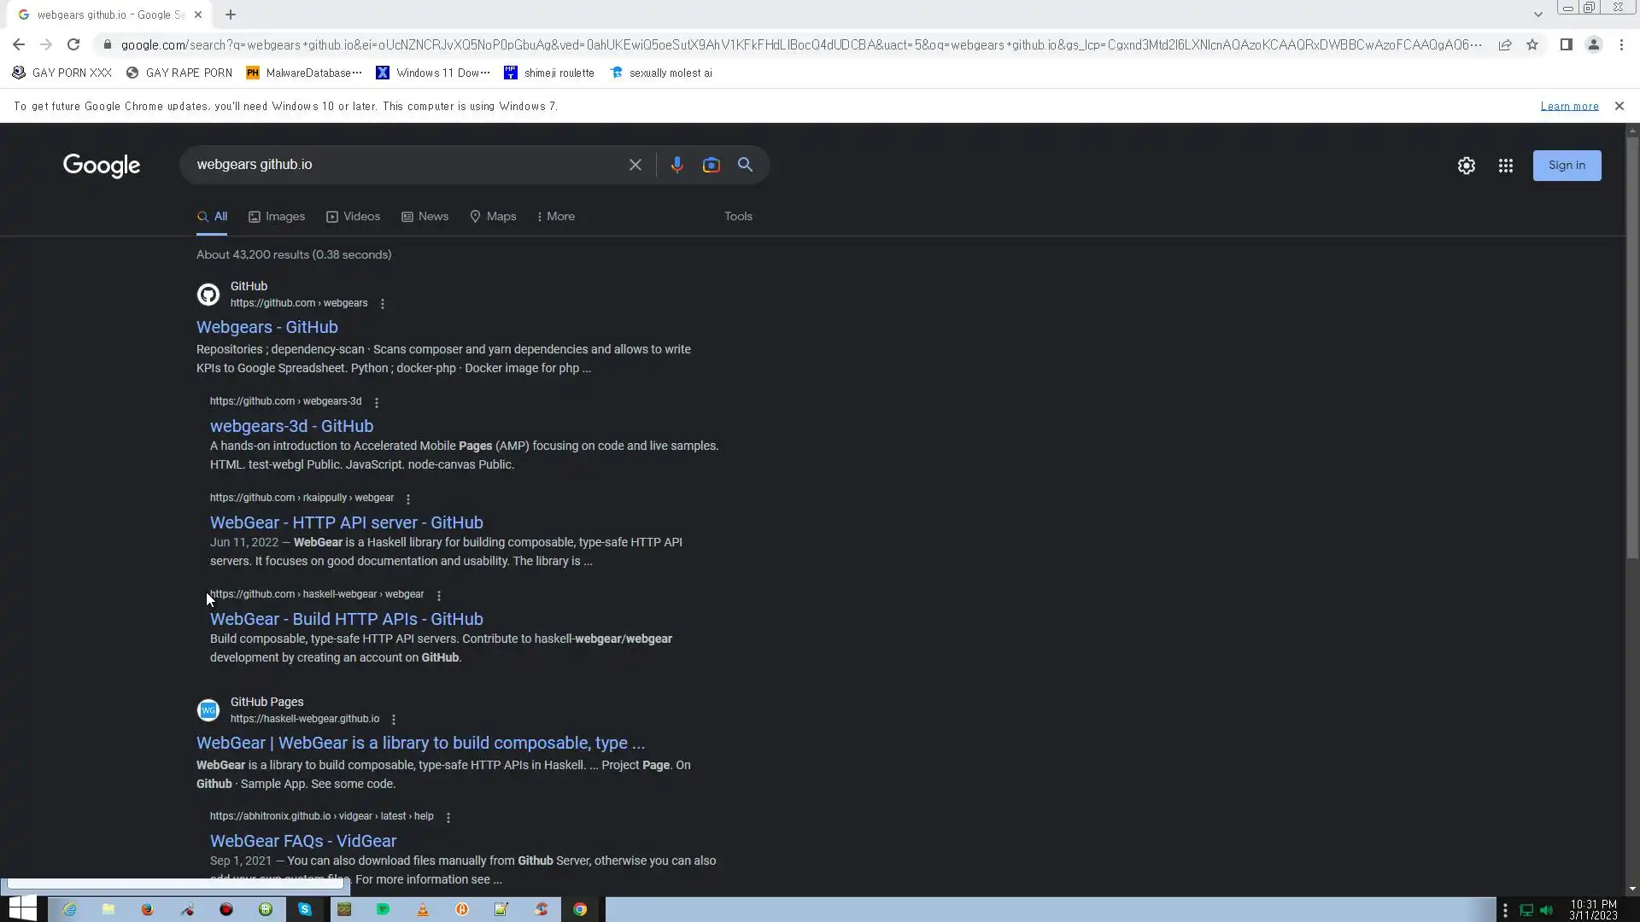
Task: Expand the Tools search options
Action: 738,217
